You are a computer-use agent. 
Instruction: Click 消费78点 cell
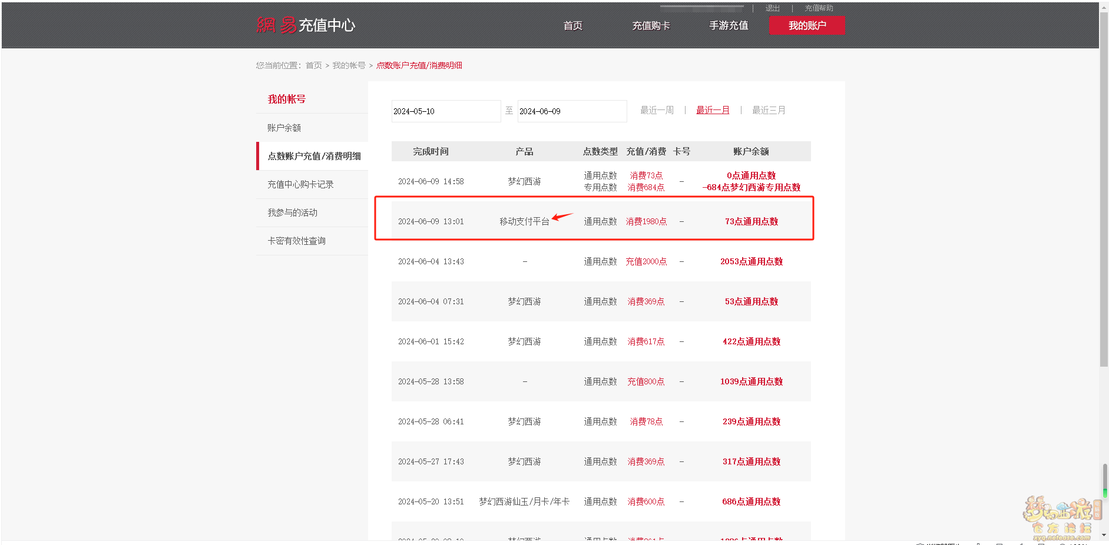pos(646,421)
